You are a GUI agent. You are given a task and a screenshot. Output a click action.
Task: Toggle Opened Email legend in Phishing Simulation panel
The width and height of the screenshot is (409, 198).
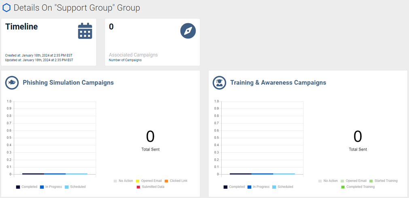[x=149, y=181]
